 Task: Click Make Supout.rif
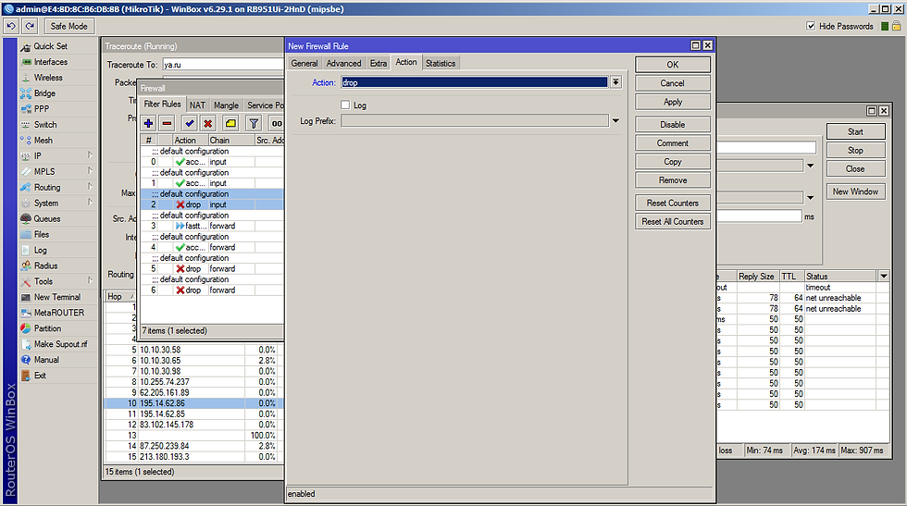point(60,343)
